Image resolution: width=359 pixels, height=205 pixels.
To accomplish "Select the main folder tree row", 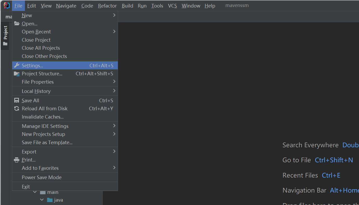I will 56,192.
